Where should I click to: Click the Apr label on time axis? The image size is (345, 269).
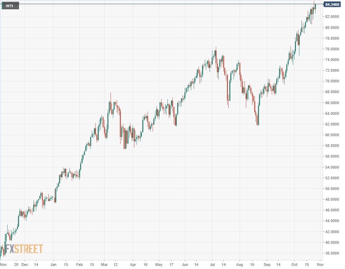(x=133, y=265)
